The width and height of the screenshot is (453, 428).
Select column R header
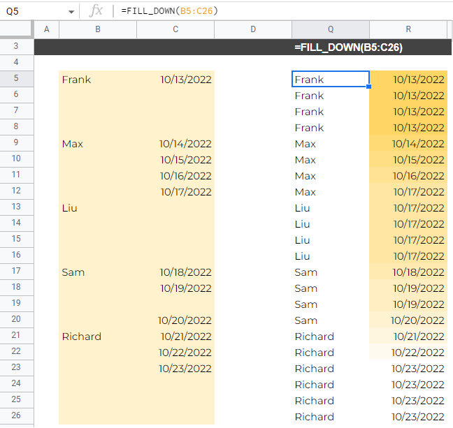point(408,29)
